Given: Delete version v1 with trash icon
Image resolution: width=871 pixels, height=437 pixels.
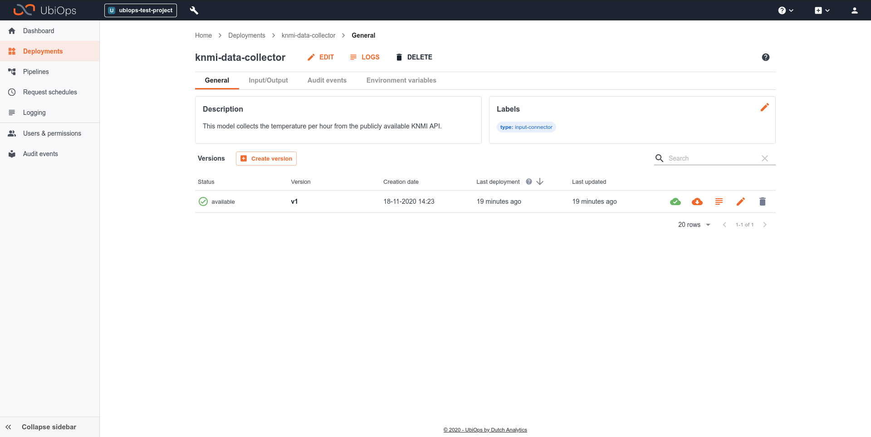Looking at the screenshot, I should point(763,201).
